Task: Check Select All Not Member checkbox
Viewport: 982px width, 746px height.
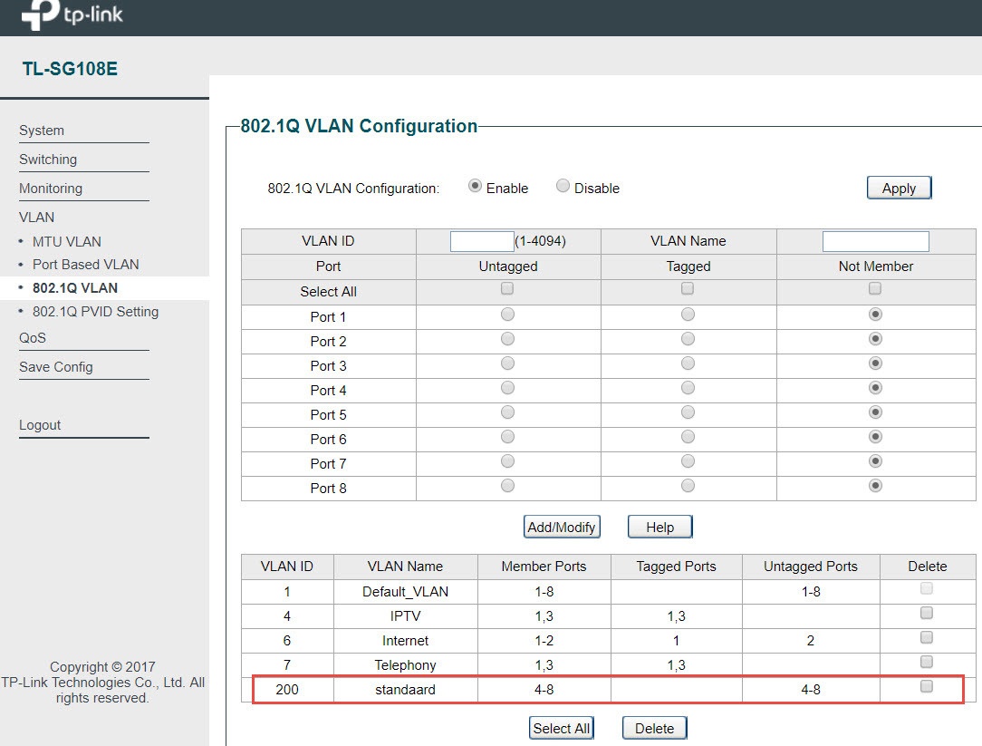Action: click(875, 288)
